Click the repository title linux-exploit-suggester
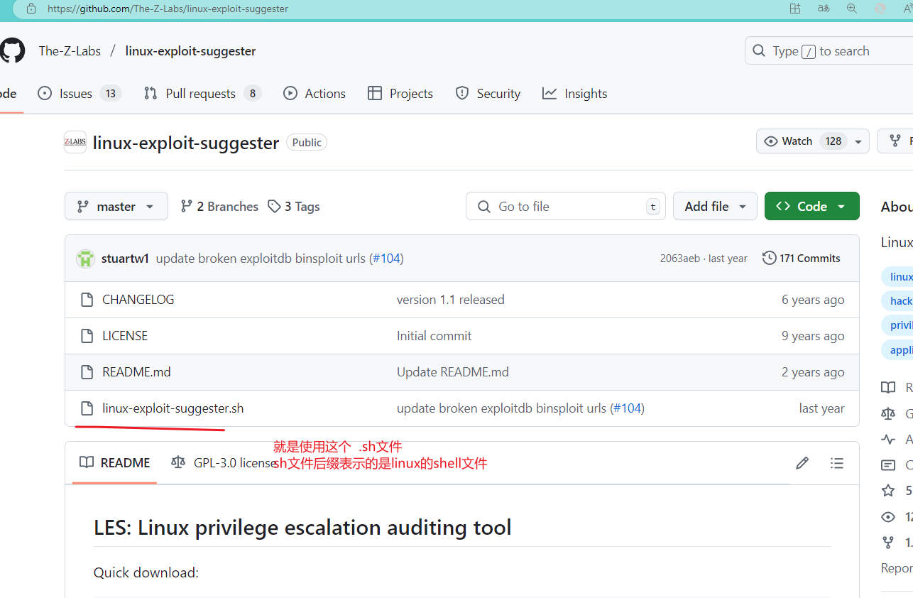 (186, 143)
